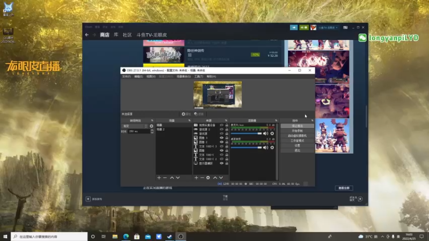This screenshot has height=241, width=429.
Task: Toggle visibility of 文本 (GDI+) 3 source
Action: point(221,146)
